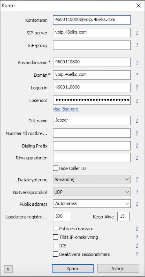Select the Lösenord password field
145x277 pixels.
(x=92, y=100)
